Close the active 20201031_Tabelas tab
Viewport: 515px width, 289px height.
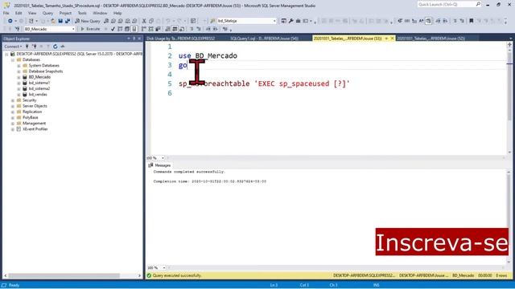[x=392, y=39]
